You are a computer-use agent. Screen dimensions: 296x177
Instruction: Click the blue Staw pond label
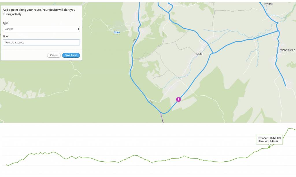tap(117, 32)
